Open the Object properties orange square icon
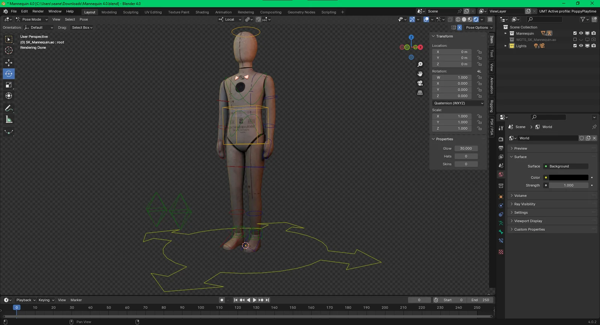 pos(501,197)
